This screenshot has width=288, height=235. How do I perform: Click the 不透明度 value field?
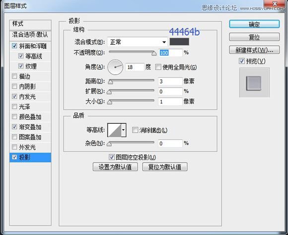pyautogui.click(x=170, y=53)
